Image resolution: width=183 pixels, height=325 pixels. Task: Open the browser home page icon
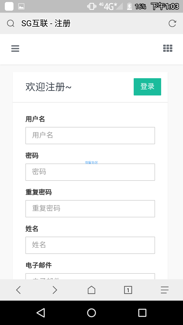(91, 290)
